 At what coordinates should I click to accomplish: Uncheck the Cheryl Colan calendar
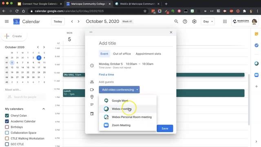tap(7, 116)
